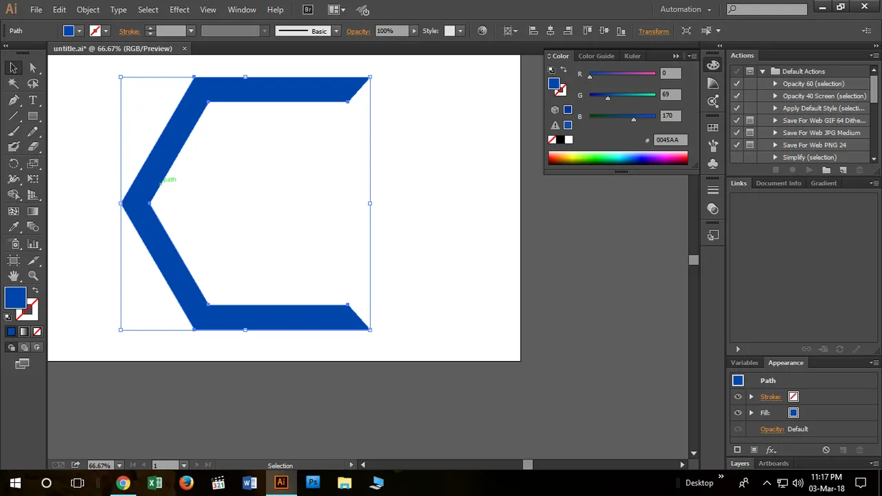Edit the hex color field 0045AA

pyautogui.click(x=670, y=140)
